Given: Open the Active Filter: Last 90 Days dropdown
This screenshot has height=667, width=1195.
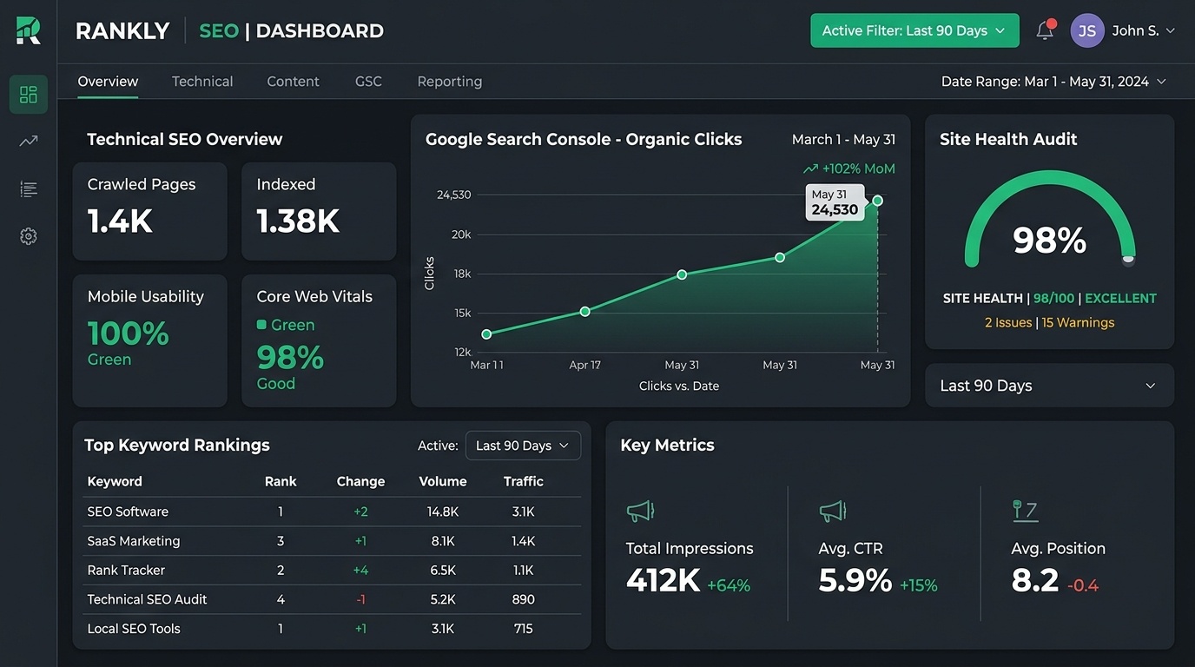Looking at the screenshot, I should 914,30.
